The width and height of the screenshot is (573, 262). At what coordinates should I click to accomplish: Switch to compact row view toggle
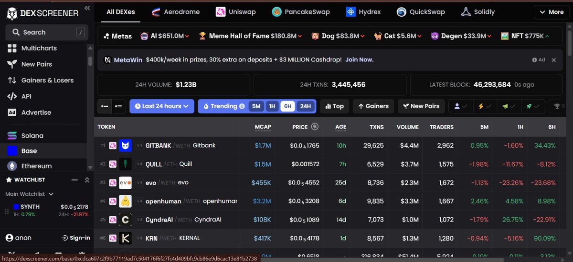[x=105, y=106]
